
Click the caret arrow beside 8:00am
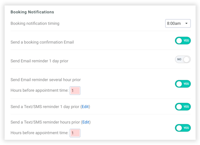click(187, 23)
